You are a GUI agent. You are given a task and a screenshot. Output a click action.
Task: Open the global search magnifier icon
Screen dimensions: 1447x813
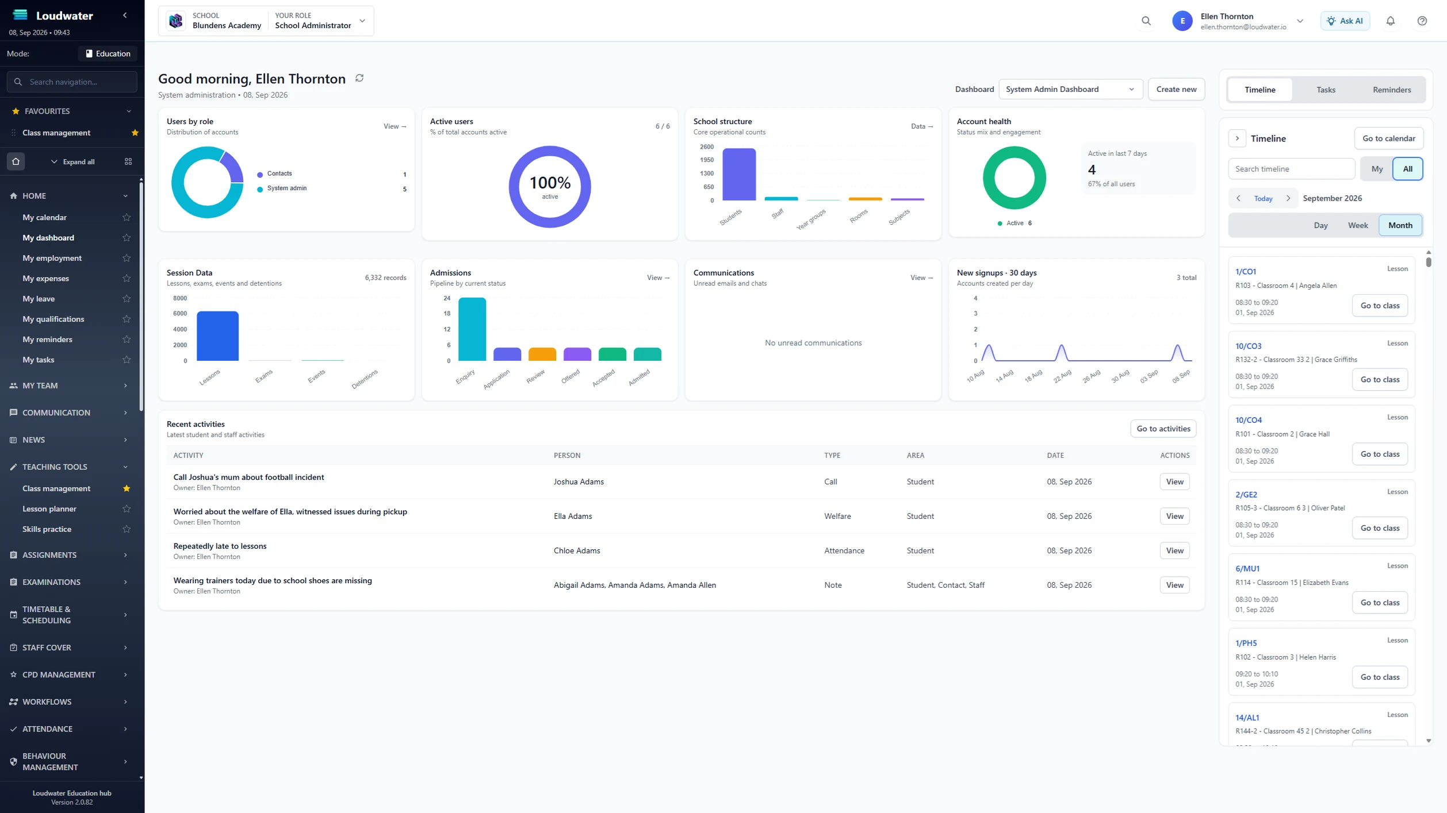click(x=1146, y=21)
